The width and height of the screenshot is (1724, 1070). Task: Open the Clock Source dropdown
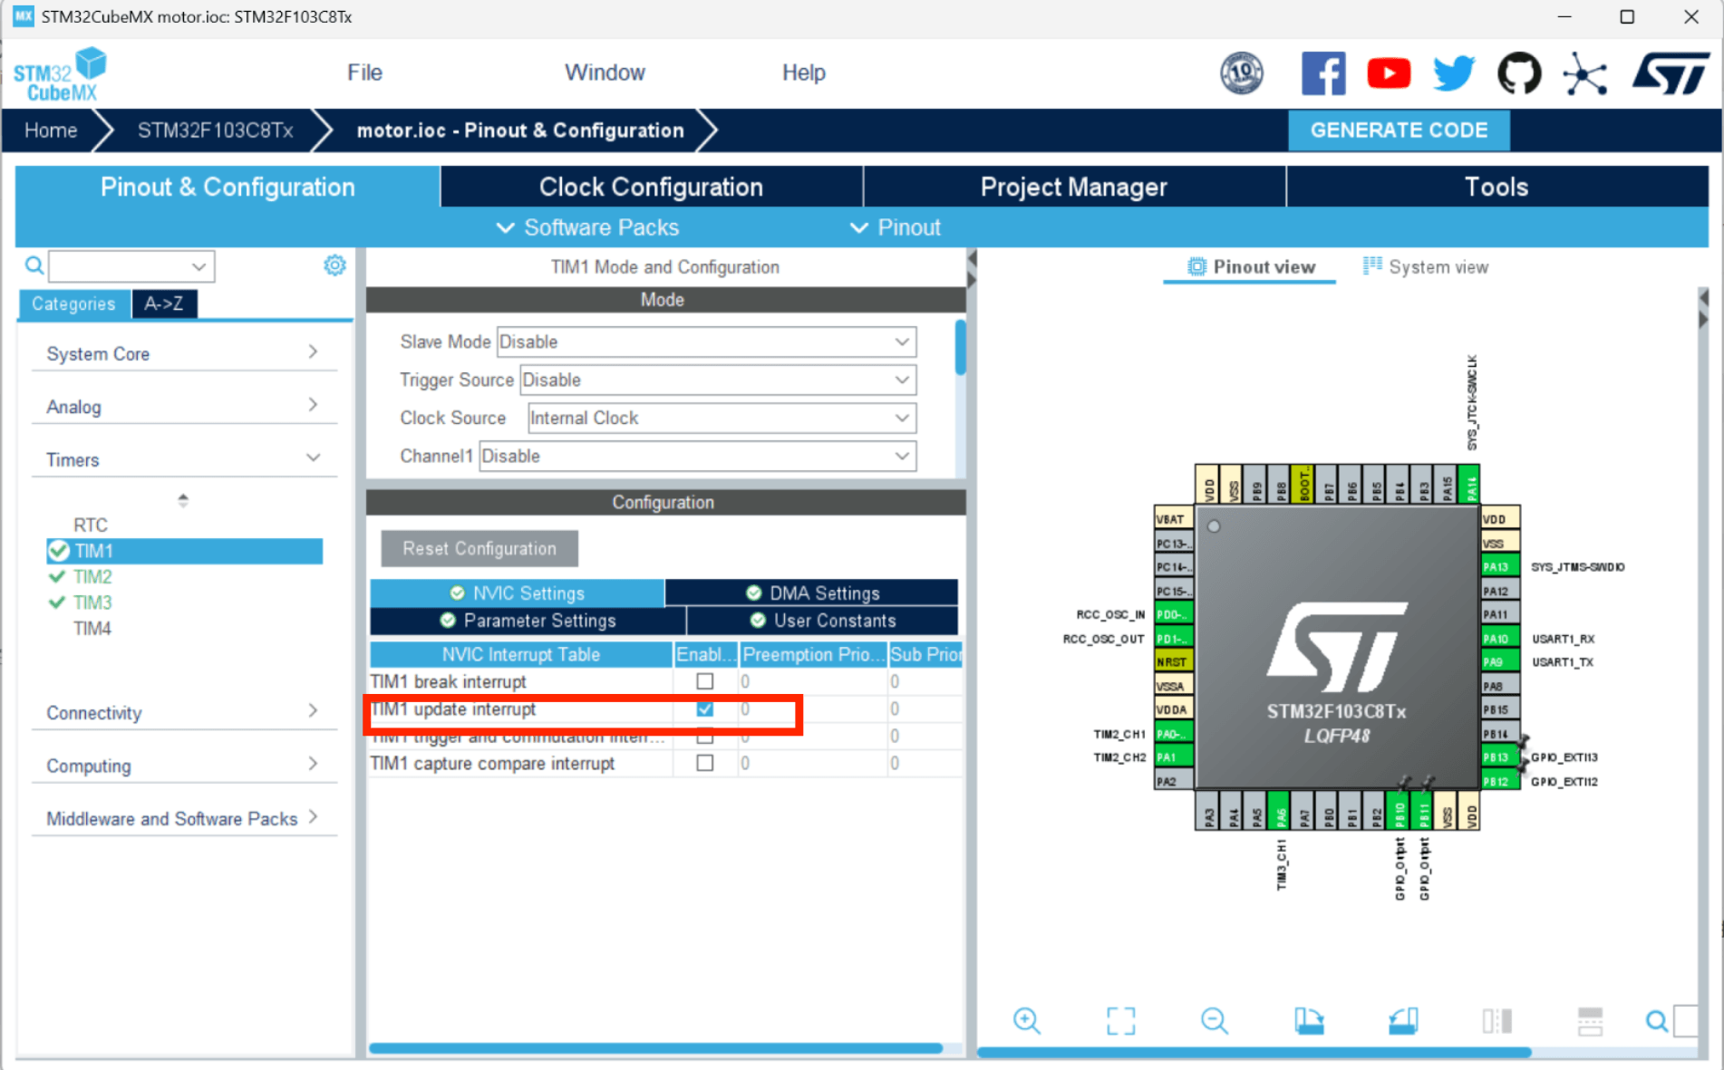(x=722, y=418)
